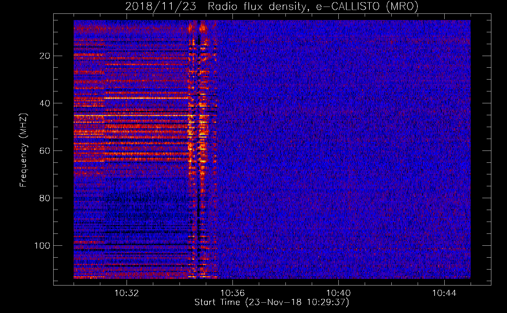The height and width of the screenshot is (313, 507).
Task: Click the 'Start Time (23-Nov-18 10:29:37)' axis label
Action: click(272, 302)
